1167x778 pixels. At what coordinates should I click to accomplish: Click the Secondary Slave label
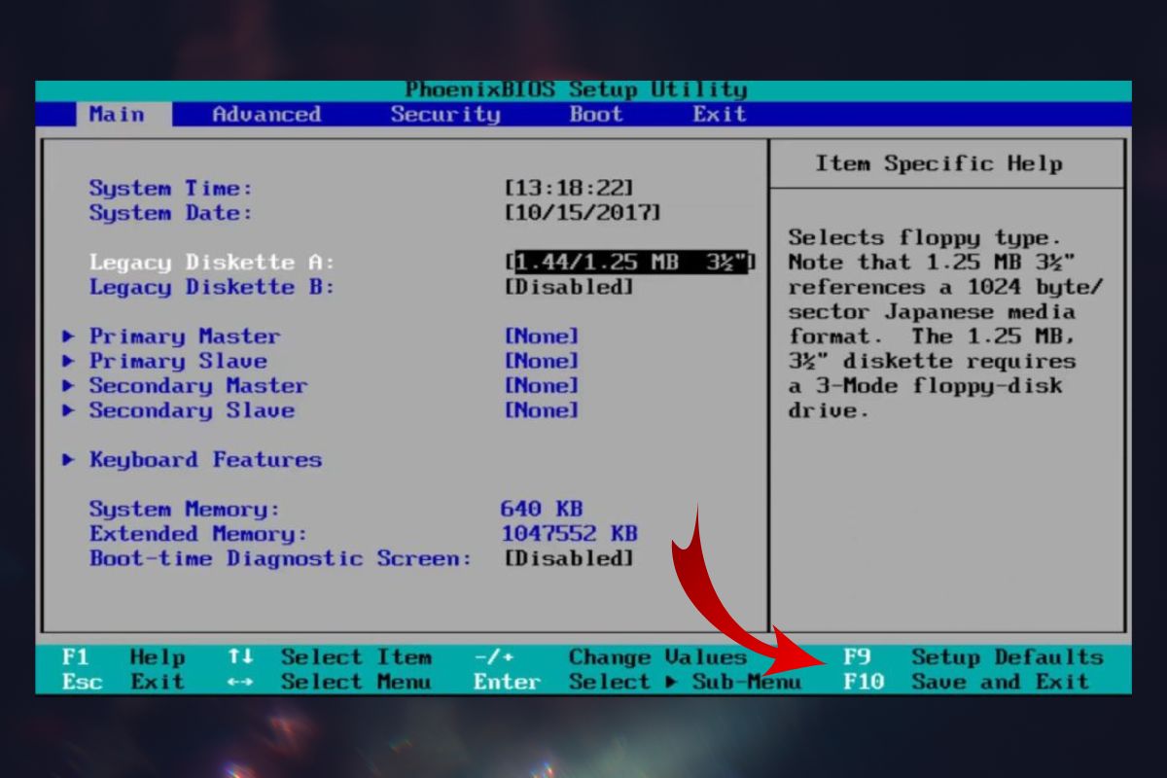pyautogui.click(x=192, y=410)
